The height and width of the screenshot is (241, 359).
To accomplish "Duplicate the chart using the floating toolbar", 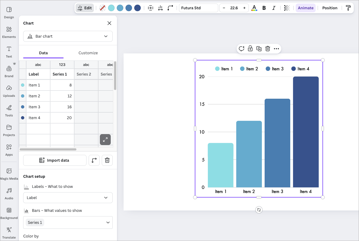I will (x=259, y=49).
